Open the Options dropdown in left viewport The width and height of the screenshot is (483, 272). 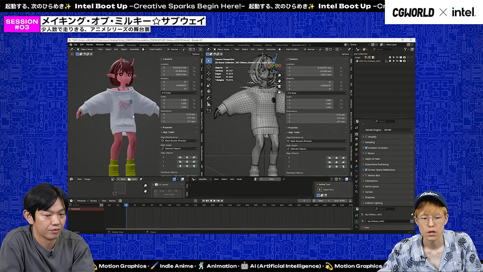pyautogui.click(x=196, y=54)
